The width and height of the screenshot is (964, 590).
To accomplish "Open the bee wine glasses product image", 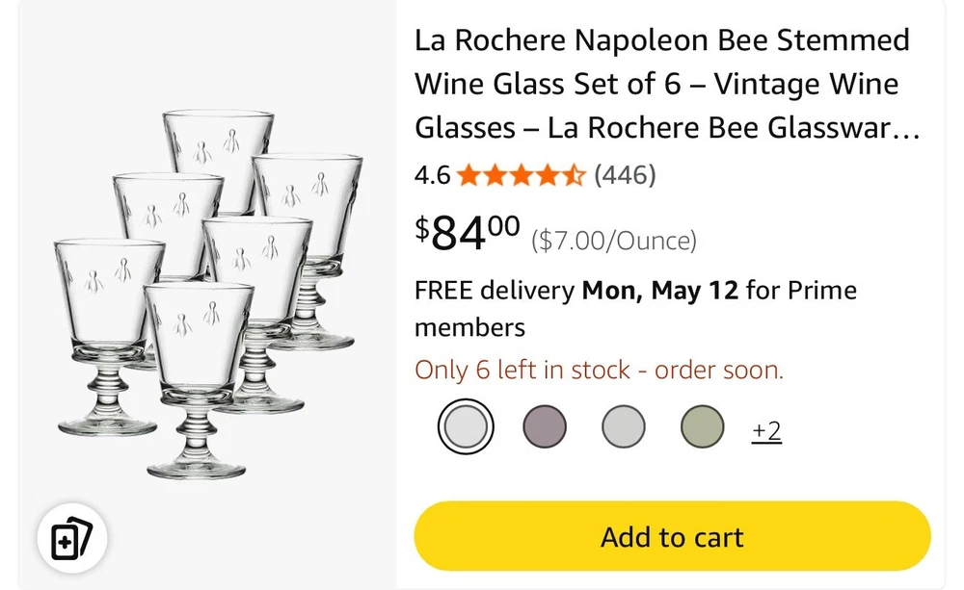I will tap(207, 294).
